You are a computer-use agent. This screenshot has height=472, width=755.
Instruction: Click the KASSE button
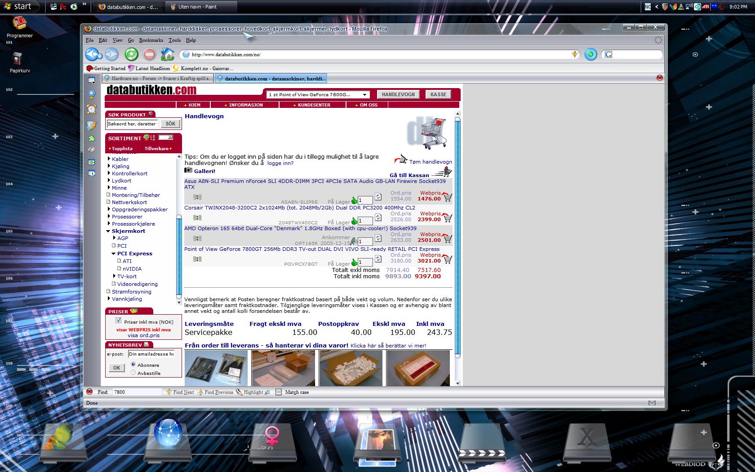pos(438,94)
